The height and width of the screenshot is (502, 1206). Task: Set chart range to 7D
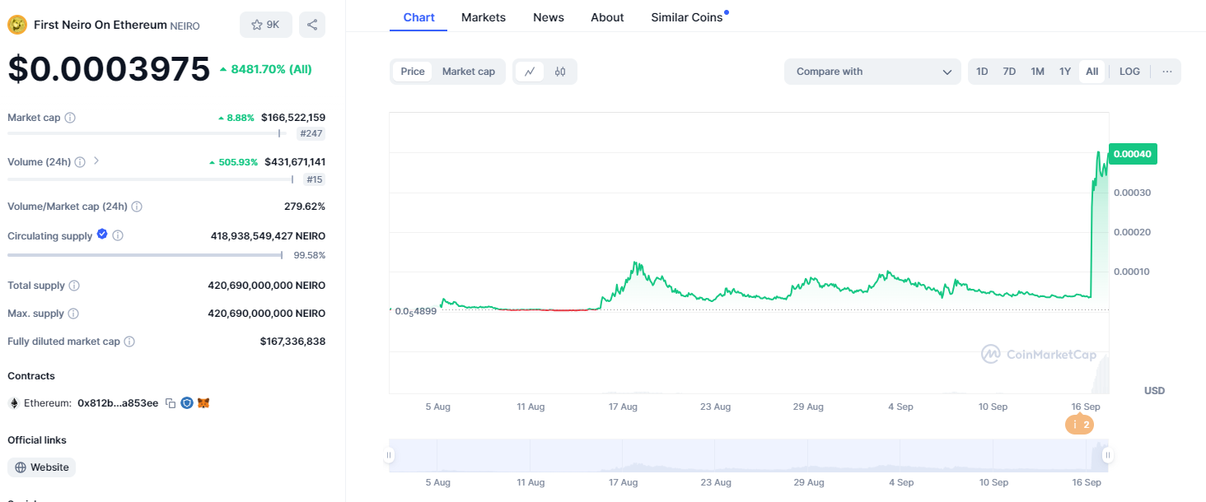click(1009, 72)
